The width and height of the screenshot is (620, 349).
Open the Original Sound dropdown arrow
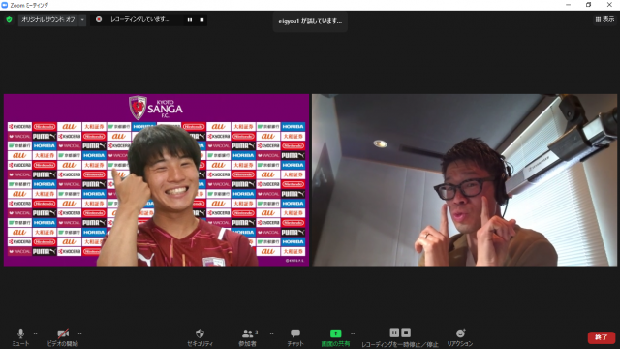tap(82, 19)
